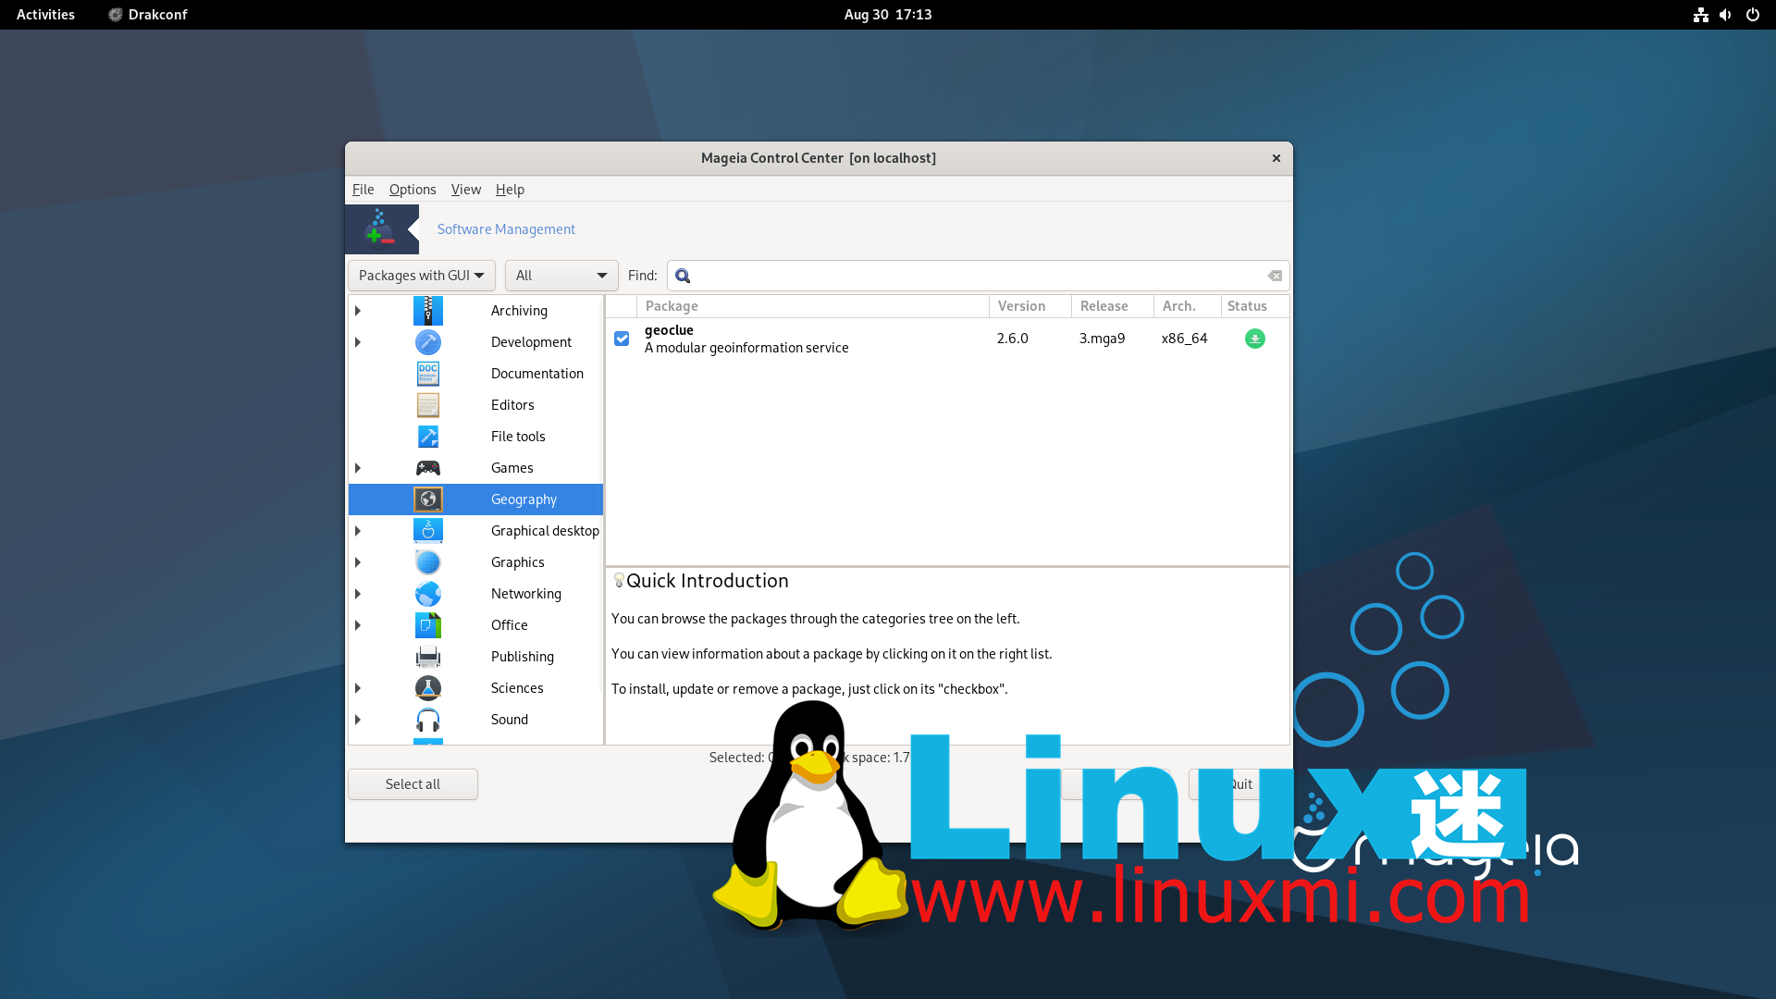
Task: Click the Graphics blue sphere icon
Action: pos(427,562)
